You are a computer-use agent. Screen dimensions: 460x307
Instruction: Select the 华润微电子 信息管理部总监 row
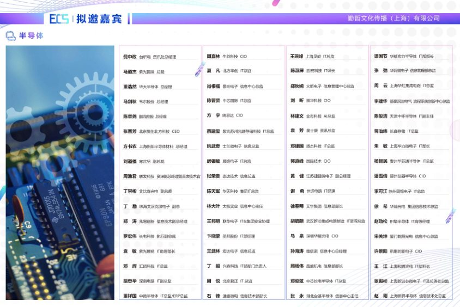coord(405,71)
